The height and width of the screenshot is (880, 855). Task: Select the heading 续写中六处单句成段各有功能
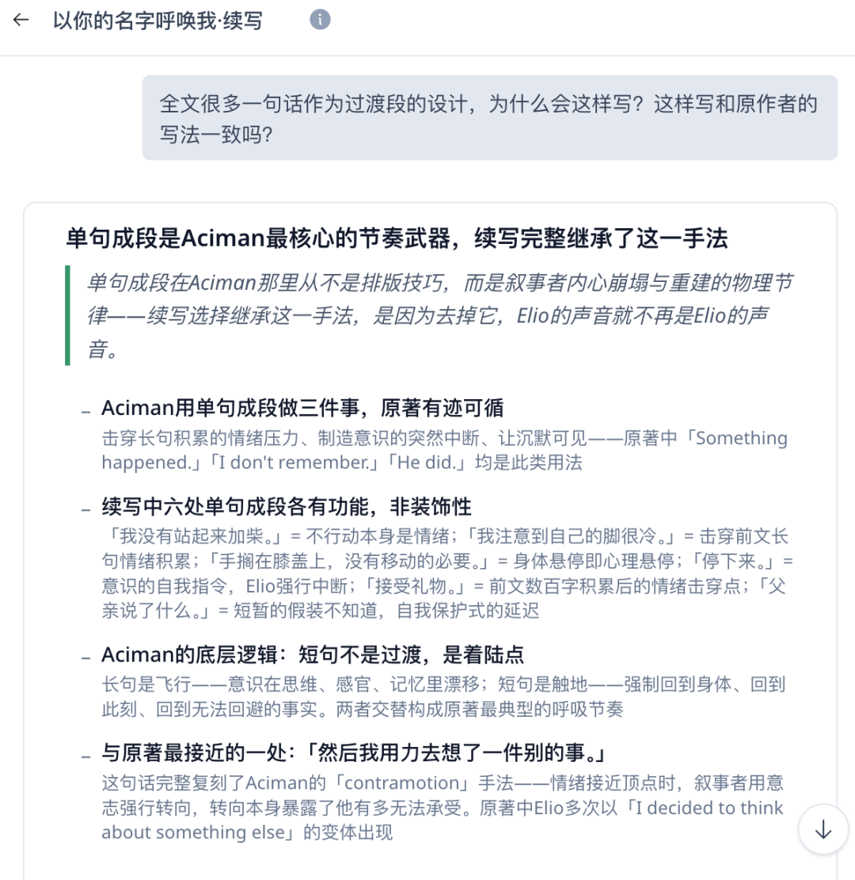click(286, 507)
